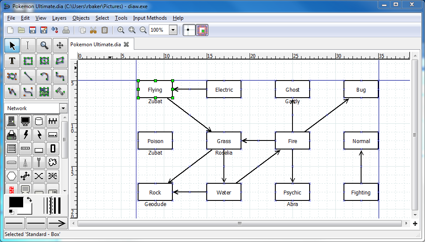Select the Grass box on canvas

point(224,141)
